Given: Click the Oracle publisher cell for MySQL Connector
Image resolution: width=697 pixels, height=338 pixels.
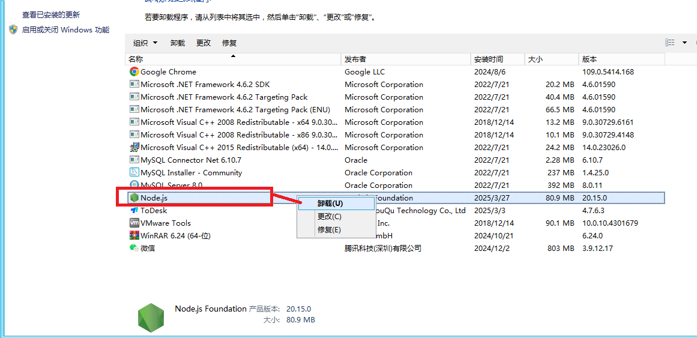Looking at the screenshot, I should [x=356, y=160].
